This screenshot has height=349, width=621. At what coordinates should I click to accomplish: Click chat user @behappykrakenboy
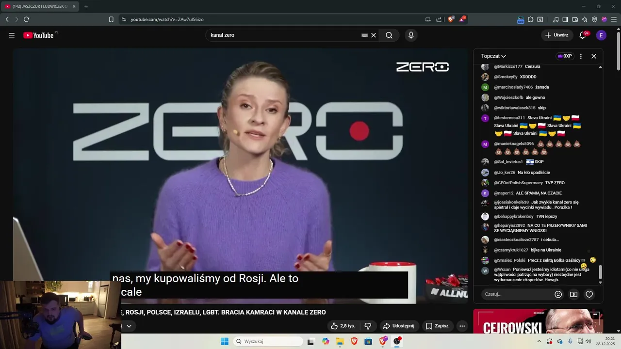click(x=513, y=217)
